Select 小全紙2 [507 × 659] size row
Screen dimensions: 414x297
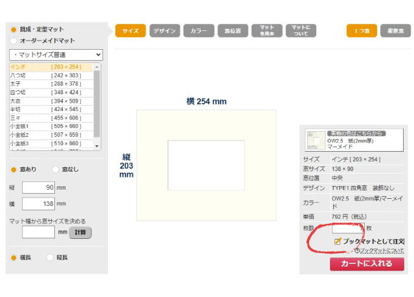point(51,135)
